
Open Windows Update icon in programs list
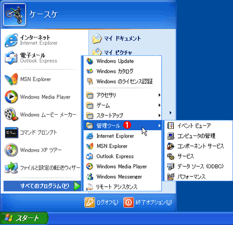coord(90,61)
